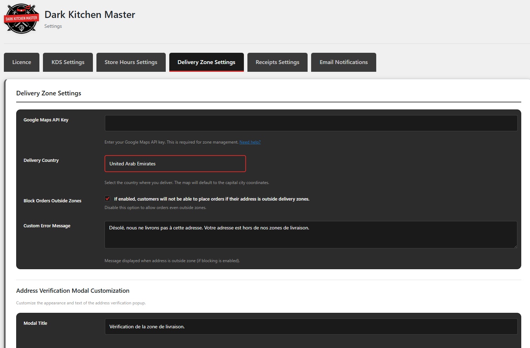This screenshot has width=530, height=348.
Task: Click the Address Verification Modal Customization heading
Action: (x=73, y=291)
